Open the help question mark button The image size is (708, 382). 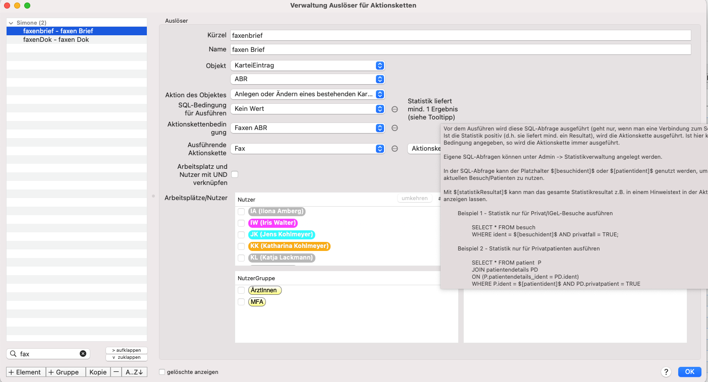tap(666, 372)
